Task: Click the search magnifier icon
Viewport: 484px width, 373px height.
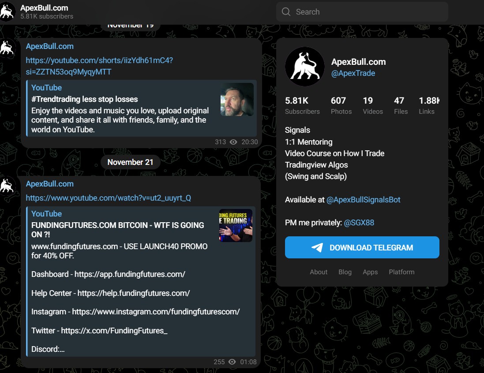Action: [286, 12]
